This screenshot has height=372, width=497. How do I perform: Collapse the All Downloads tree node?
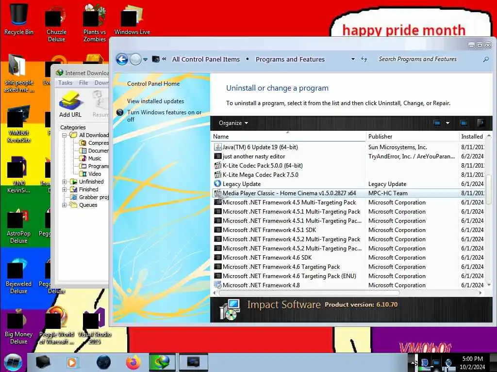[x=65, y=135]
